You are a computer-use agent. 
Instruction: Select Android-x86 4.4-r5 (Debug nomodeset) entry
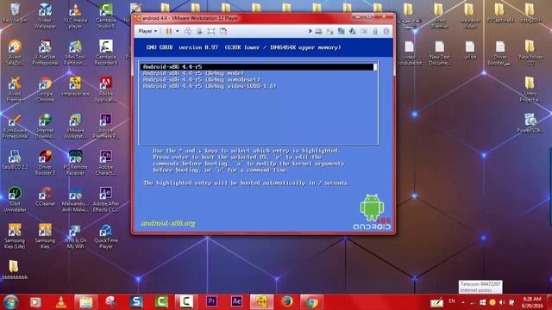pyautogui.click(x=201, y=79)
